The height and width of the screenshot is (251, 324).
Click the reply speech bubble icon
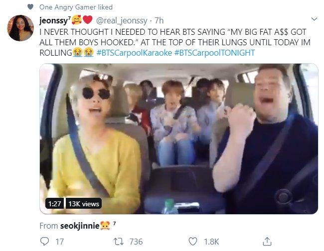[45, 242]
